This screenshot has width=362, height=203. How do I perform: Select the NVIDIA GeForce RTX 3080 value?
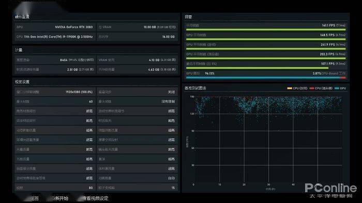click(x=73, y=27)
